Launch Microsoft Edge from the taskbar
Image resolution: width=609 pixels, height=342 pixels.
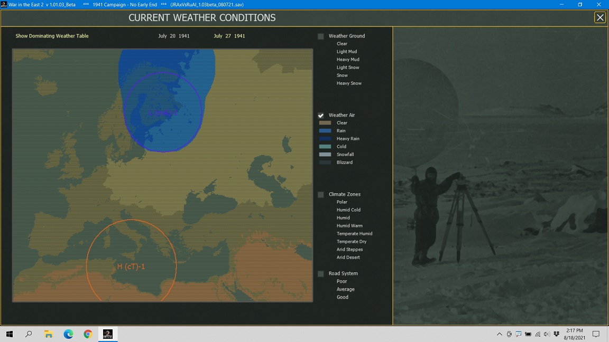(68, 334)
